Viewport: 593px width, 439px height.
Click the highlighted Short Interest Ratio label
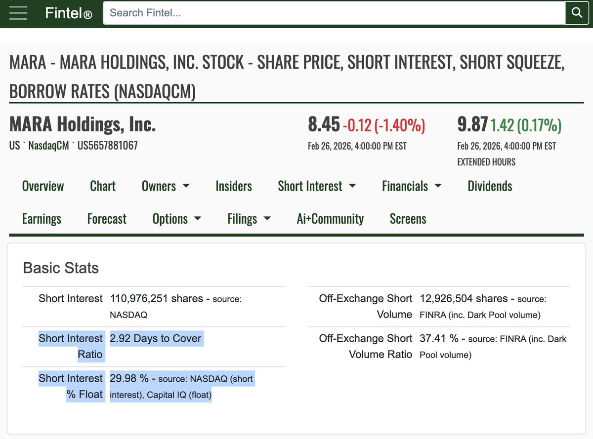[x=71, y=347]
